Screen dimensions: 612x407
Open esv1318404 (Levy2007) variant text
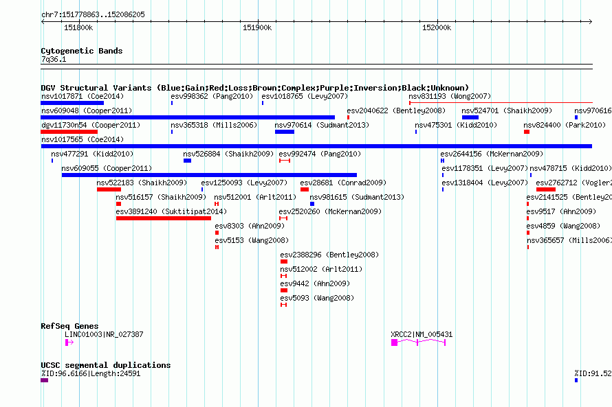pyautogui.click(x=485, y=183)
